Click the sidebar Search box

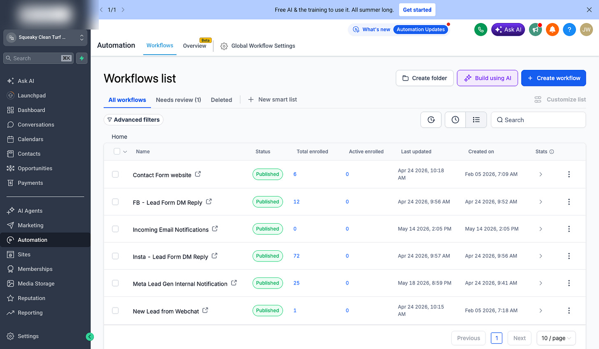tap(39, 58)
